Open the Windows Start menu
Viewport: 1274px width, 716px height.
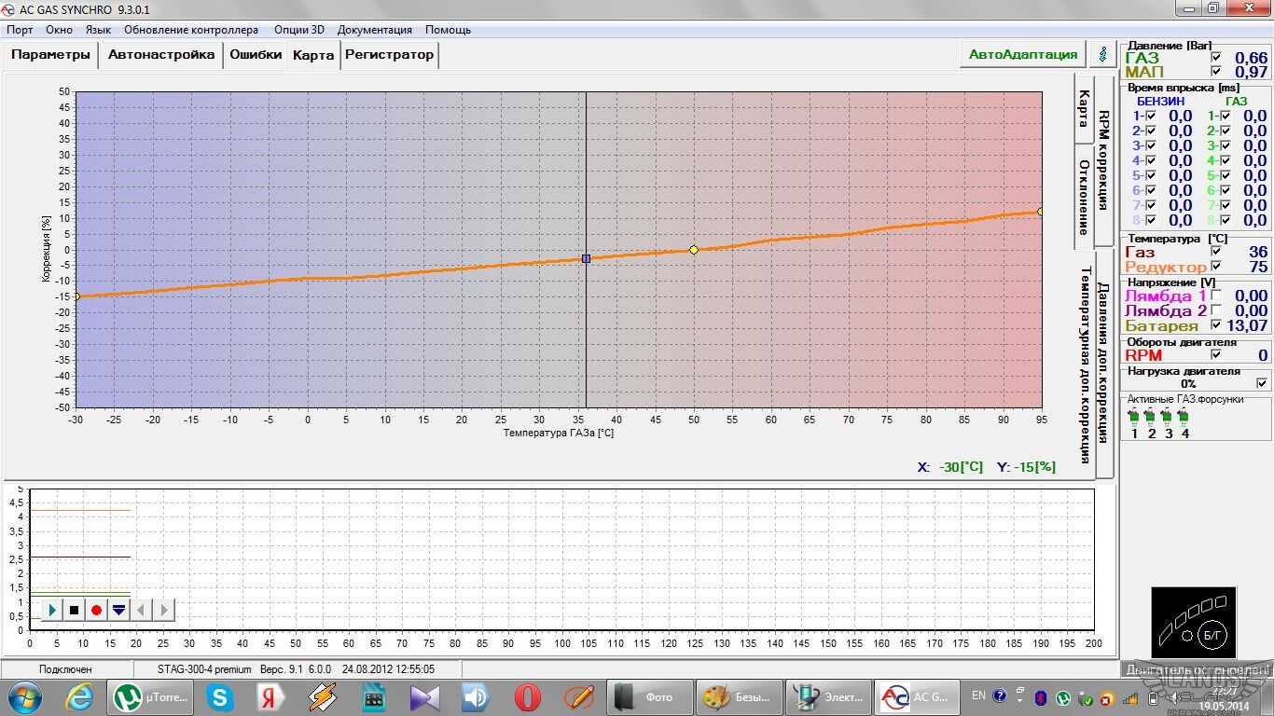23,696
